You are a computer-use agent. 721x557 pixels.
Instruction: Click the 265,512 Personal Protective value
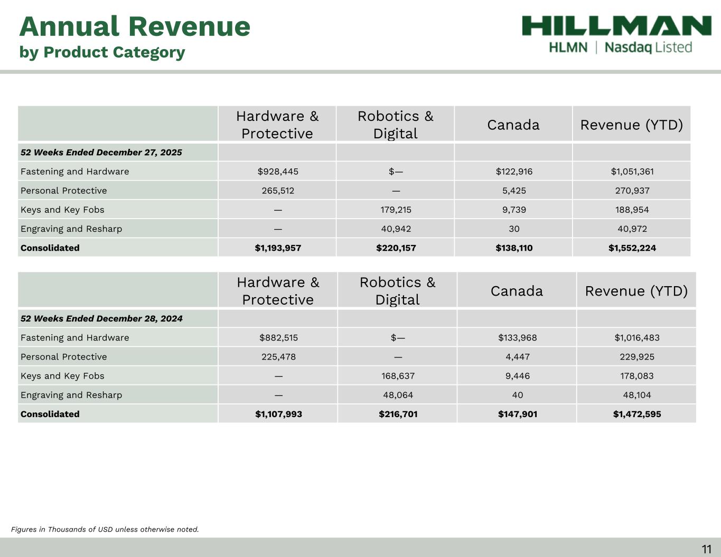point(278,191)
